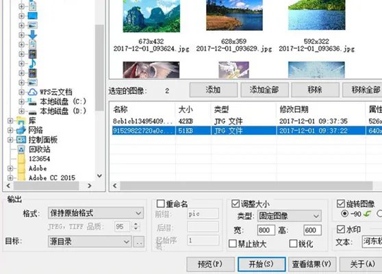Select the music note folder icon

[x=32, y=64]
